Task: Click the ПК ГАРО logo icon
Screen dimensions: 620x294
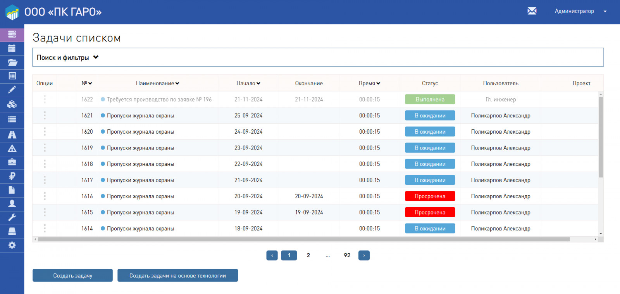Action: (12, 12)
